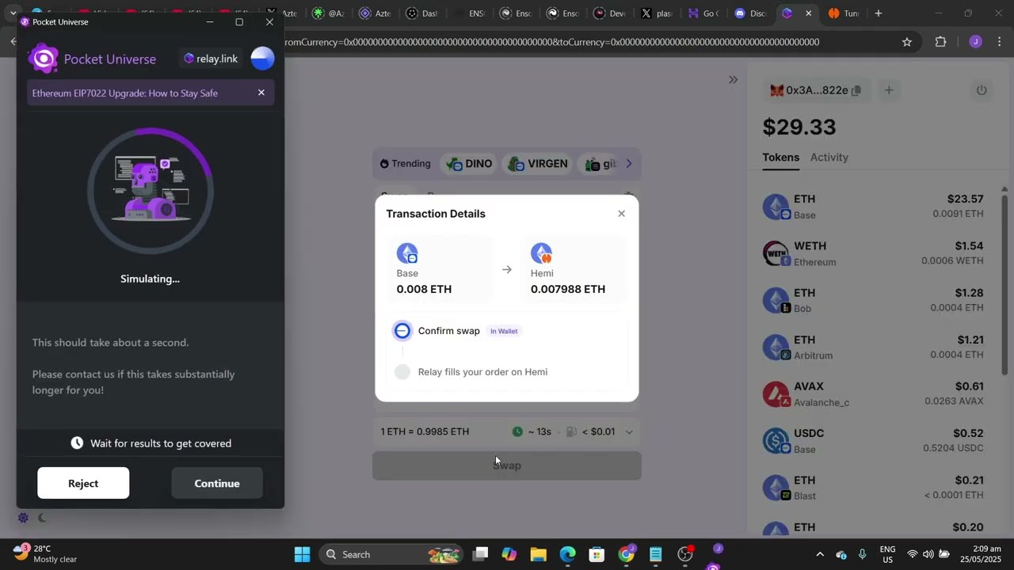The image size is (1014, 570).
Task: Click the circular simulating progress indicator
Action: click(151, 190)
